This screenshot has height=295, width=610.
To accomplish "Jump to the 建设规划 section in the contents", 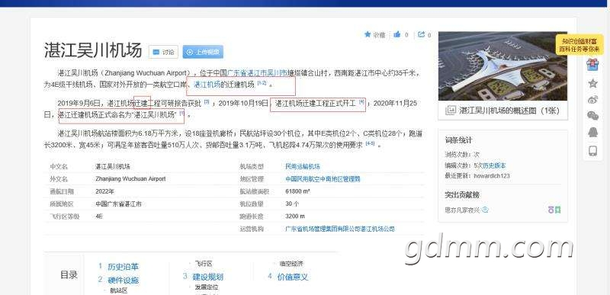I will point(207,277).
